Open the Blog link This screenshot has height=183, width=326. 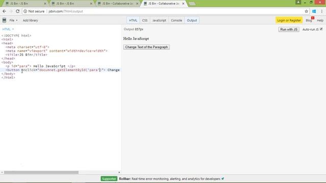309,20
